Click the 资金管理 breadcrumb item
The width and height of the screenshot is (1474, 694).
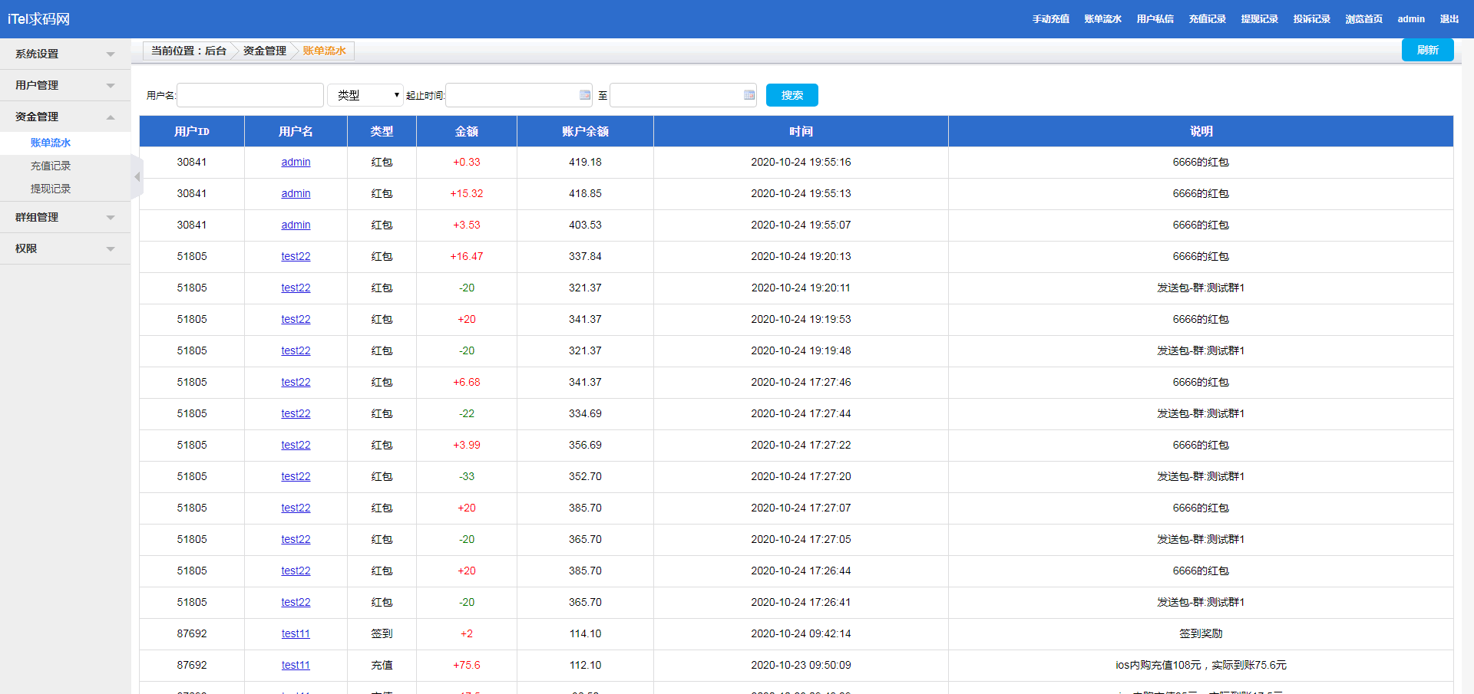[264, 51]
